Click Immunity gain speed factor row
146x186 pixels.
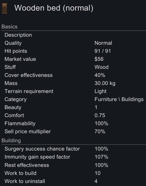[74, 157]
